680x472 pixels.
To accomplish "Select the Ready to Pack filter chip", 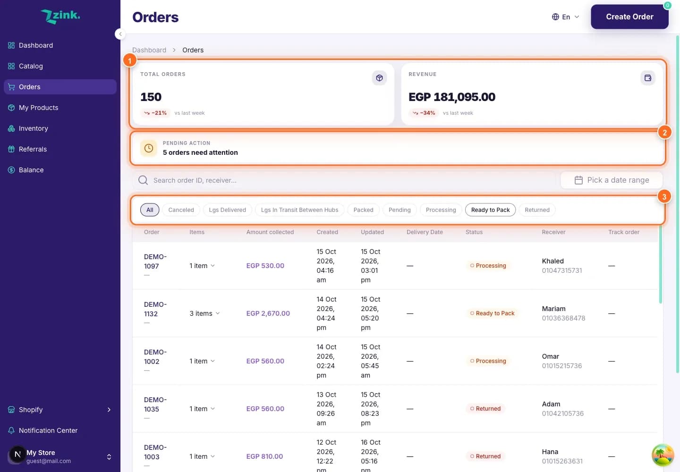I will 490,210.
